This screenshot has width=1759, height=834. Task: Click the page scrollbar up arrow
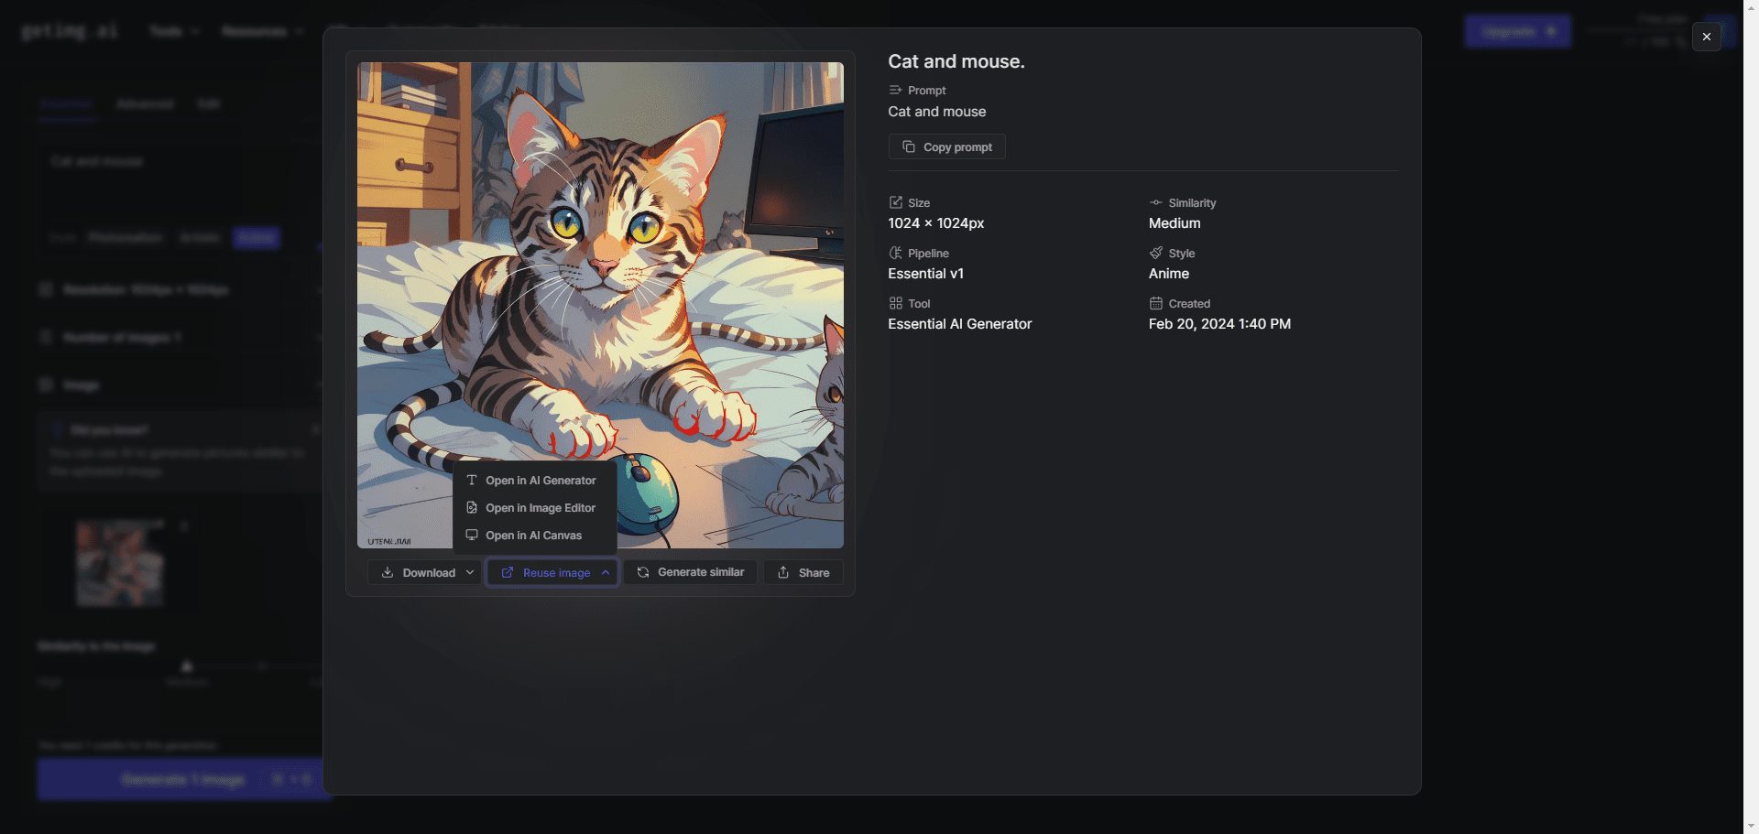(1751, 7)
